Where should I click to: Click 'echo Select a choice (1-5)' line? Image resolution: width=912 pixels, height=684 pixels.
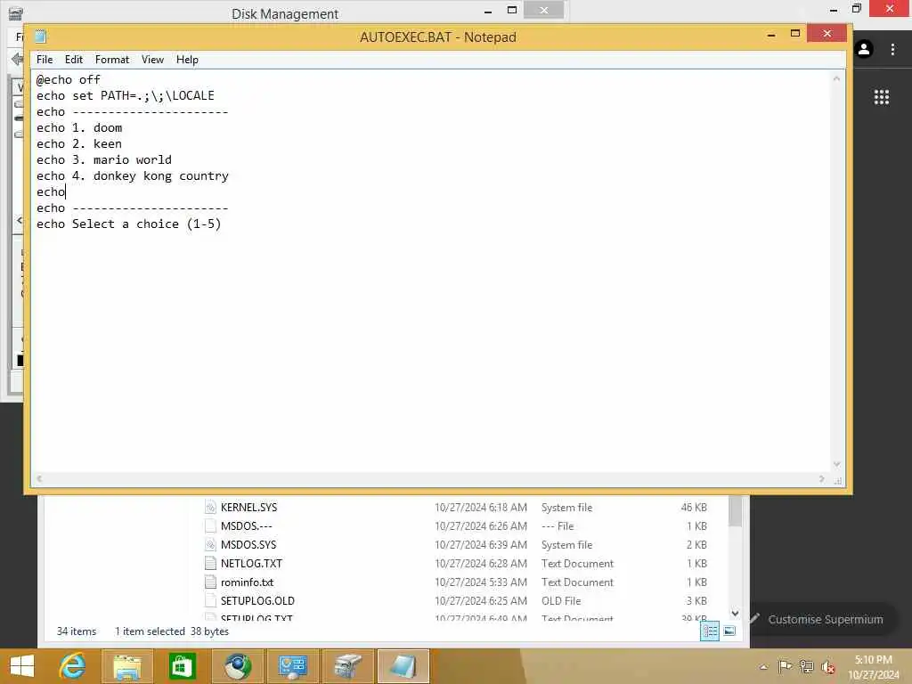coord(128,224)
